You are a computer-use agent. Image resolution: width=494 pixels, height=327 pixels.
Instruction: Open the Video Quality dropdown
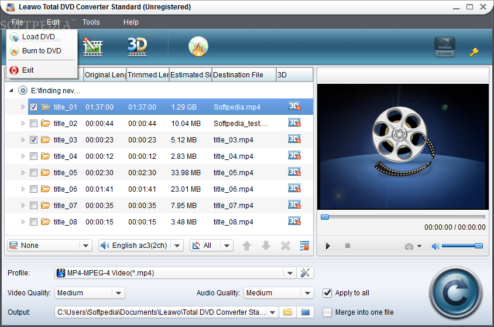118,293
